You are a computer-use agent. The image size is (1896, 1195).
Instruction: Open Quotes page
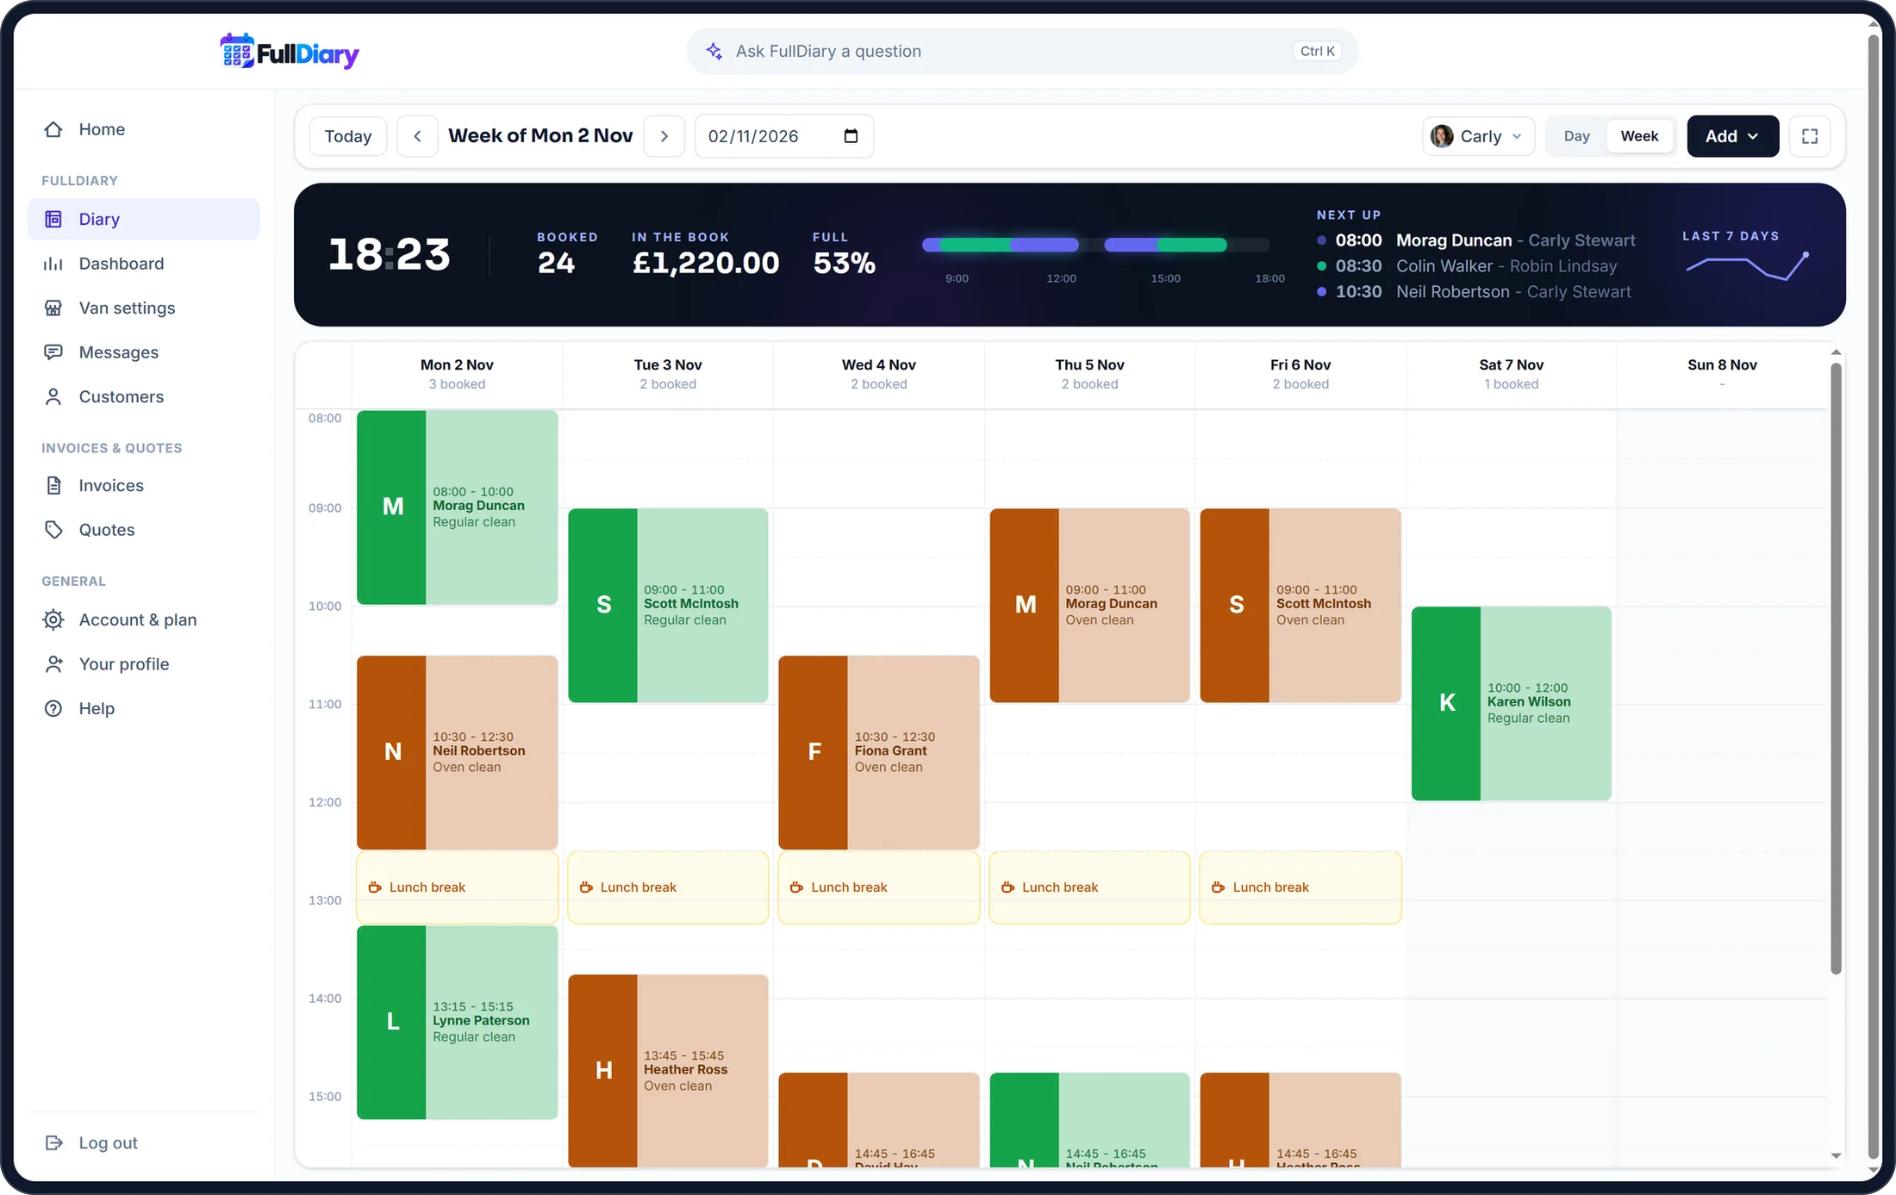point(143,530)
